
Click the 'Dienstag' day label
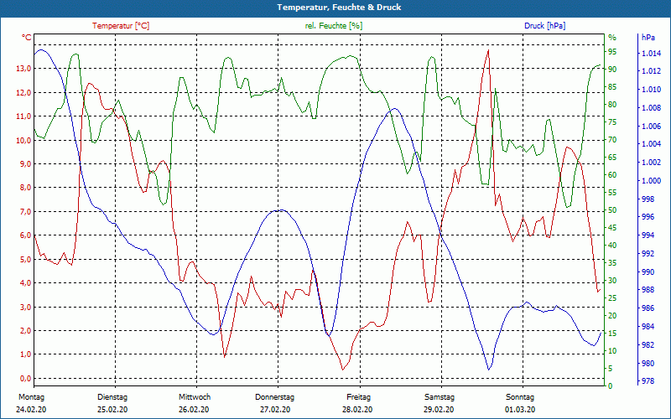tap(112, 397)
